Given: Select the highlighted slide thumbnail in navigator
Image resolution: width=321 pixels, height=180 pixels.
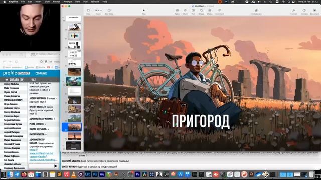Looking at the screenshot, I should (x=75, y=127).
